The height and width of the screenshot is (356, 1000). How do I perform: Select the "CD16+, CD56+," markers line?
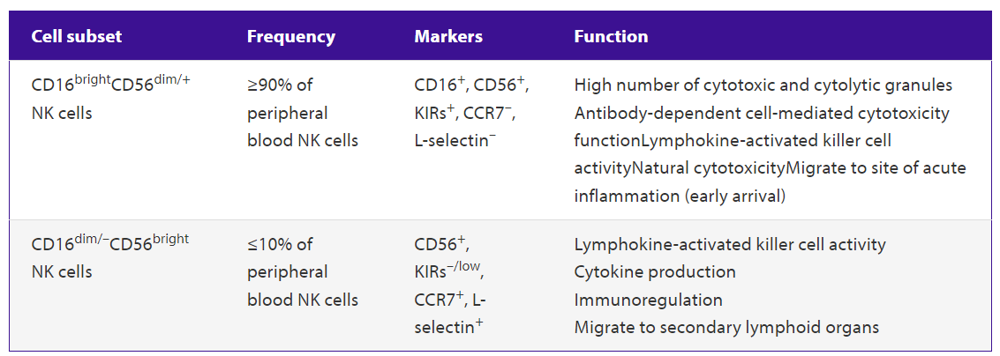tap(471, 85)
